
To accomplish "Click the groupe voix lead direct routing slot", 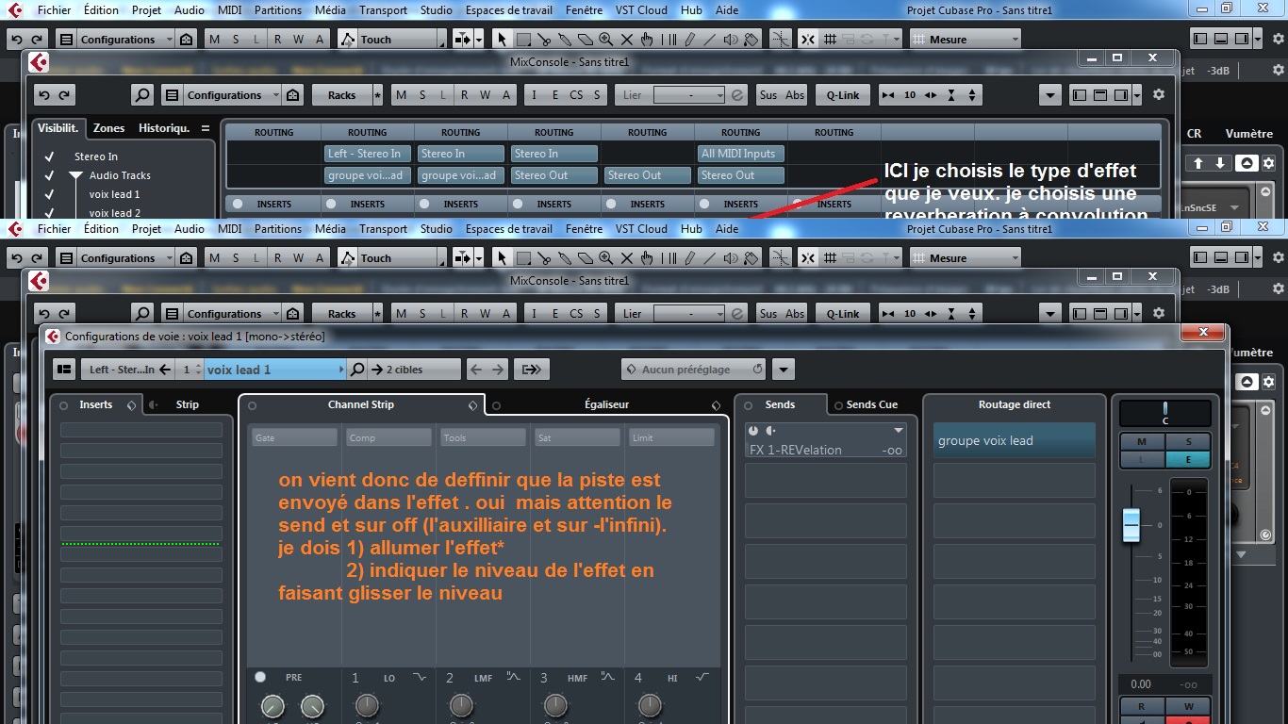I will pos(1015,440).
